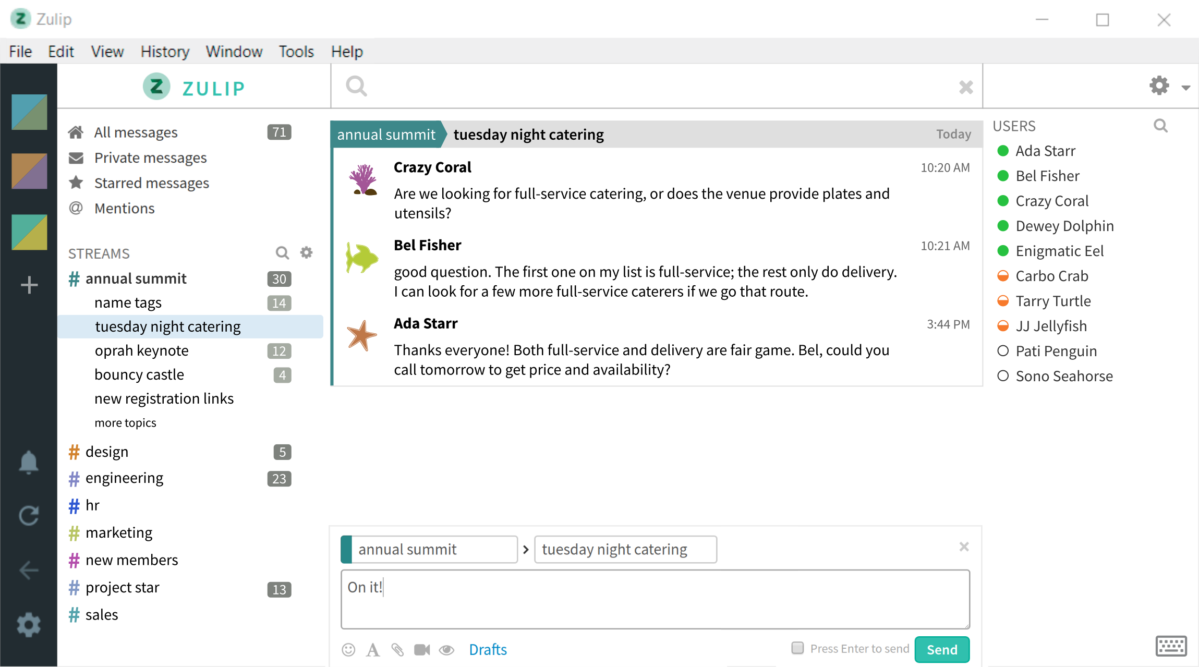Open the Drafts link
1199x667 pixels.
click(488, 649)
